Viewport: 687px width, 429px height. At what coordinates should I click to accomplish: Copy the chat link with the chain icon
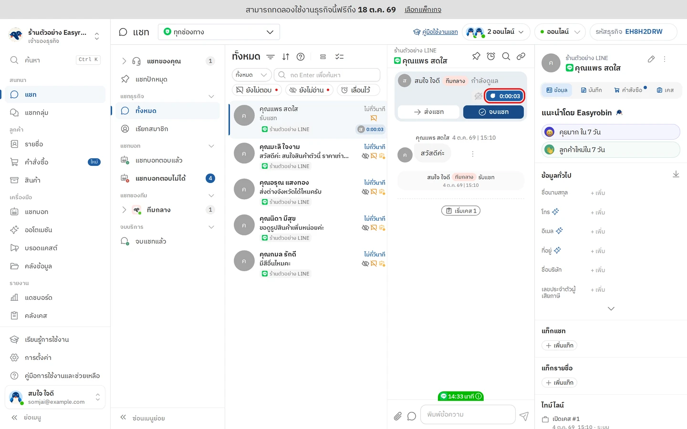(521, 56)
